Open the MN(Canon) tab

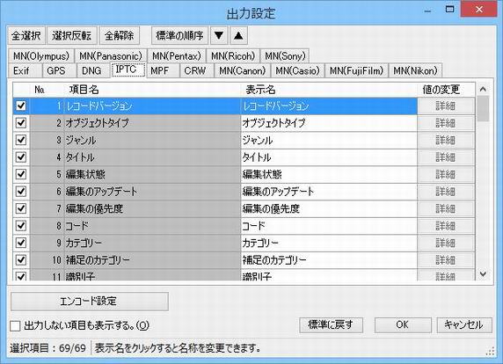pyautogui.click(x=243, y=70)
